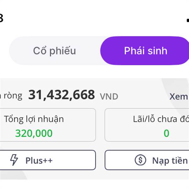Tap the green 320,000 profit figure
189x189 pixels.
point(34,133)
